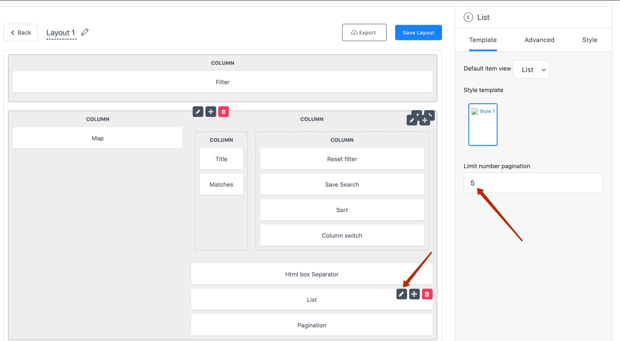This screenshot has height=341, width=620.
Task: Click the Export button
Action: (364, 33)
